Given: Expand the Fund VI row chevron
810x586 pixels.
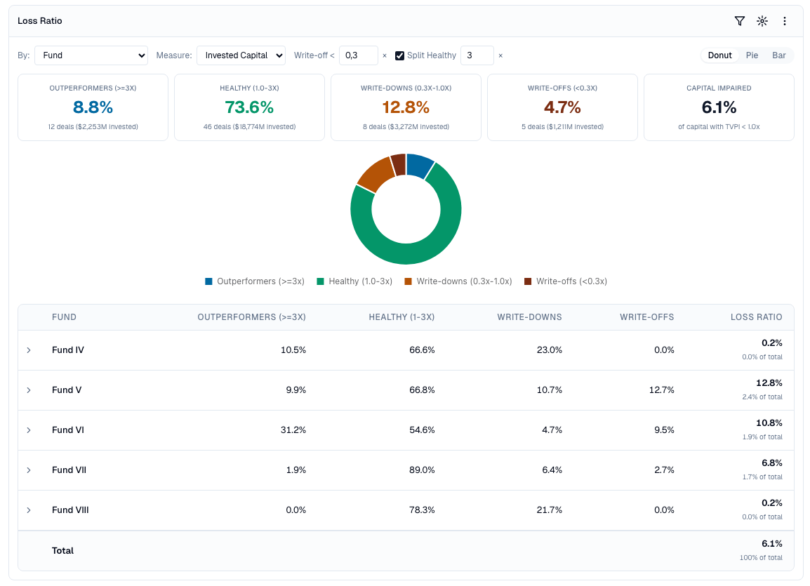Looking at the screenshot, I should pos(29,430).
